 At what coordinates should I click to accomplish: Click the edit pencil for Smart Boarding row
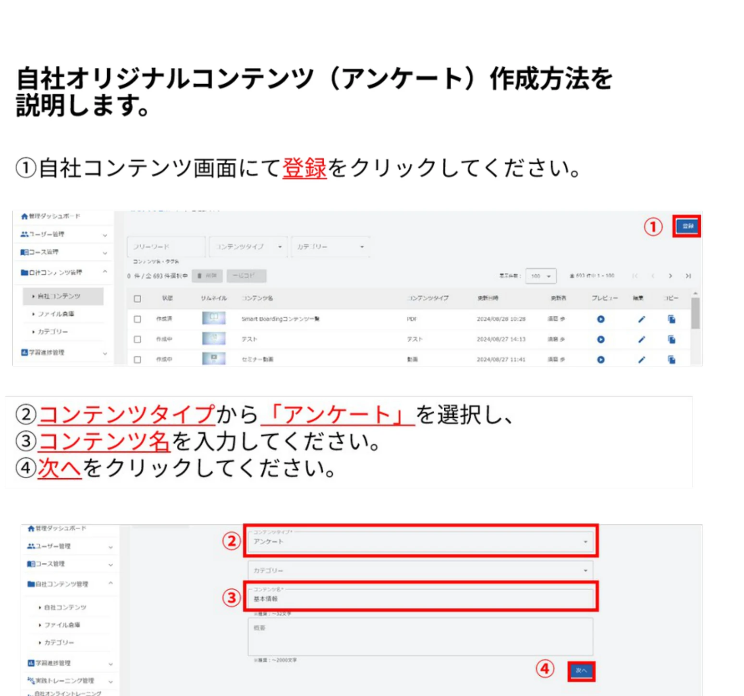click(x=641, y=319)
